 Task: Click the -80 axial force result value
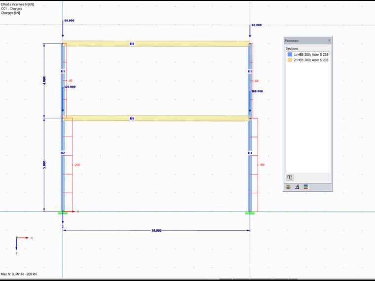[70, 81]
